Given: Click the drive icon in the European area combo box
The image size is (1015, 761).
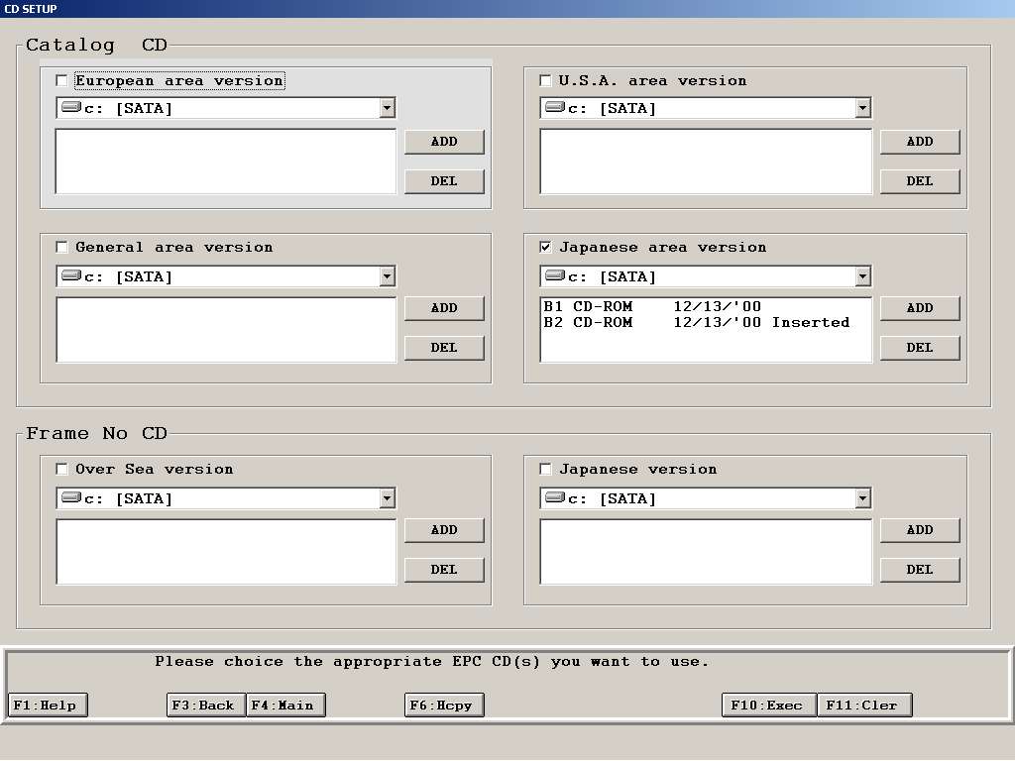Looking at the screenshot, I should click(71, 108).
